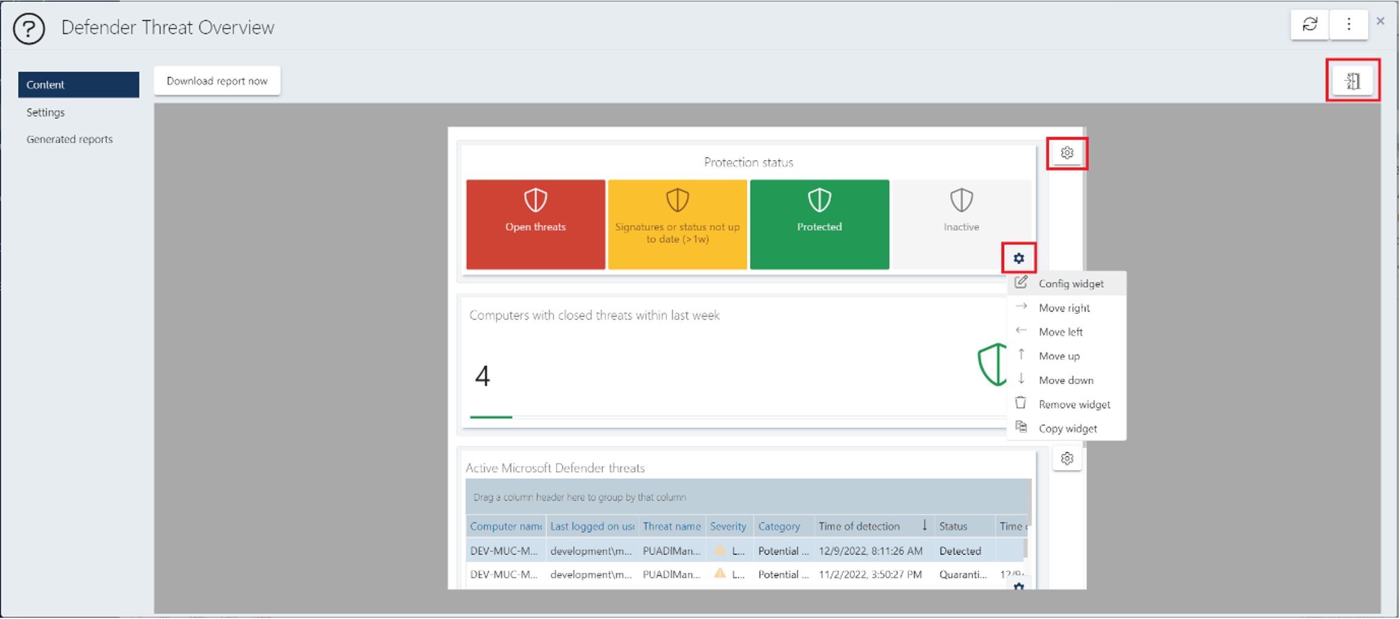
Task: Choose Move up in the widget menu
Action: pos(1066,356)
